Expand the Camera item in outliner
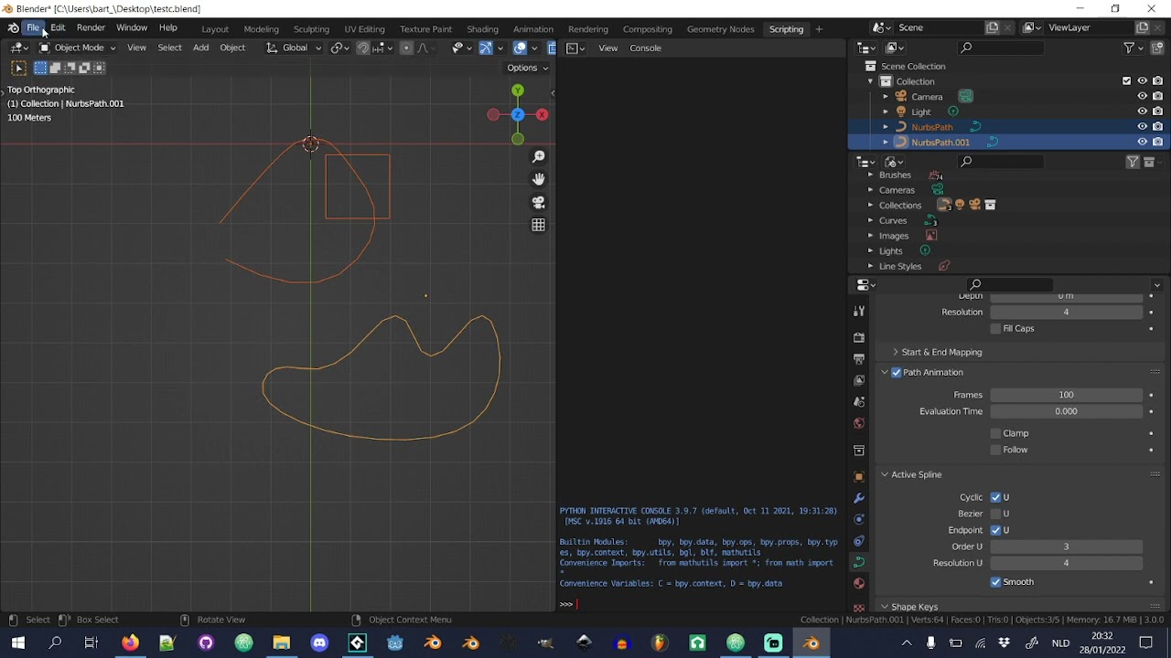 point(885,97)
